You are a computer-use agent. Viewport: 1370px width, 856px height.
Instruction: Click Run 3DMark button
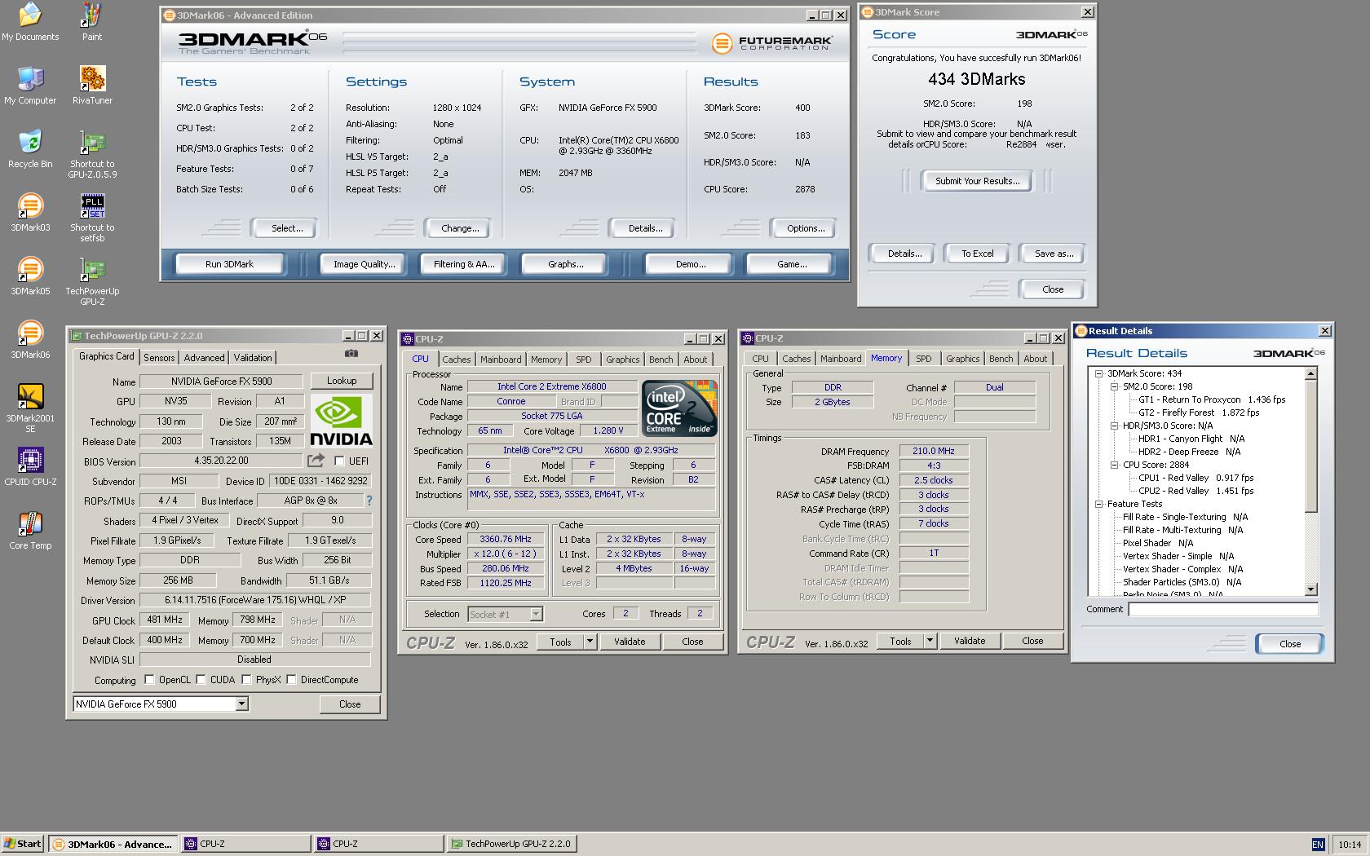point(230,264)
